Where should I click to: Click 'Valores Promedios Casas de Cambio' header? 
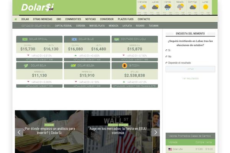pos(190,136)
